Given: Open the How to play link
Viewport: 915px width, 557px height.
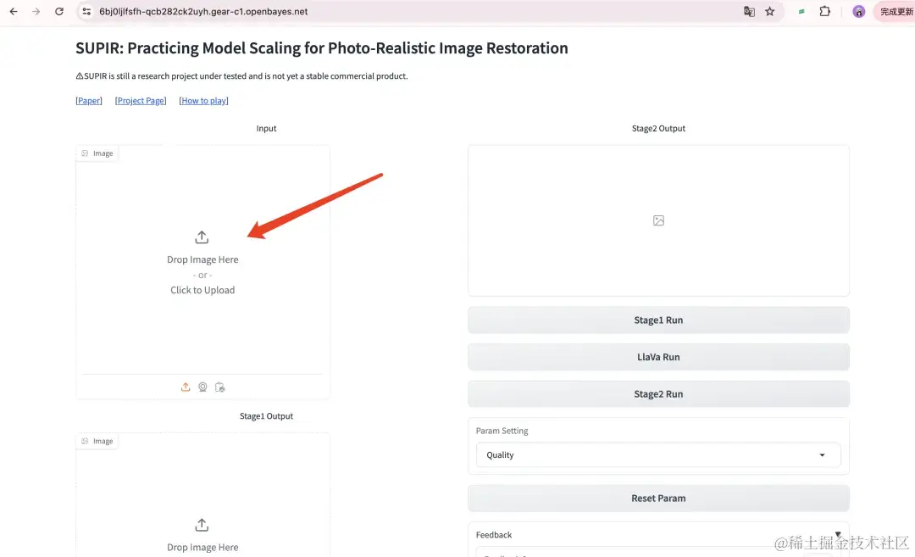Looking at the screenshot, I should [203, 100].
